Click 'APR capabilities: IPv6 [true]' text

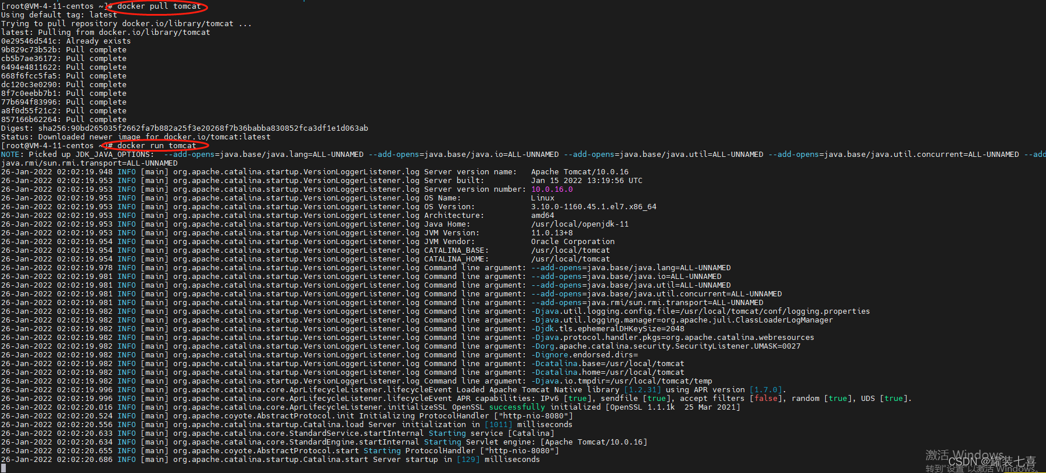click(x=524, y=399)
